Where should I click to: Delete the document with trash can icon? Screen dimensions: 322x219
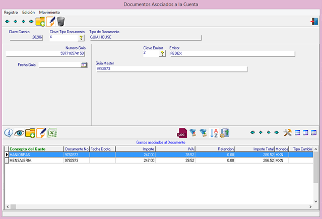tap(60, 21)
